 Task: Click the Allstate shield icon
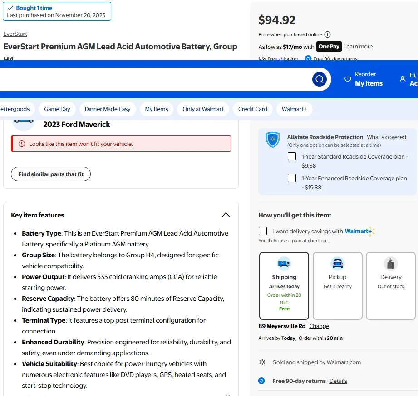(272, 140)
